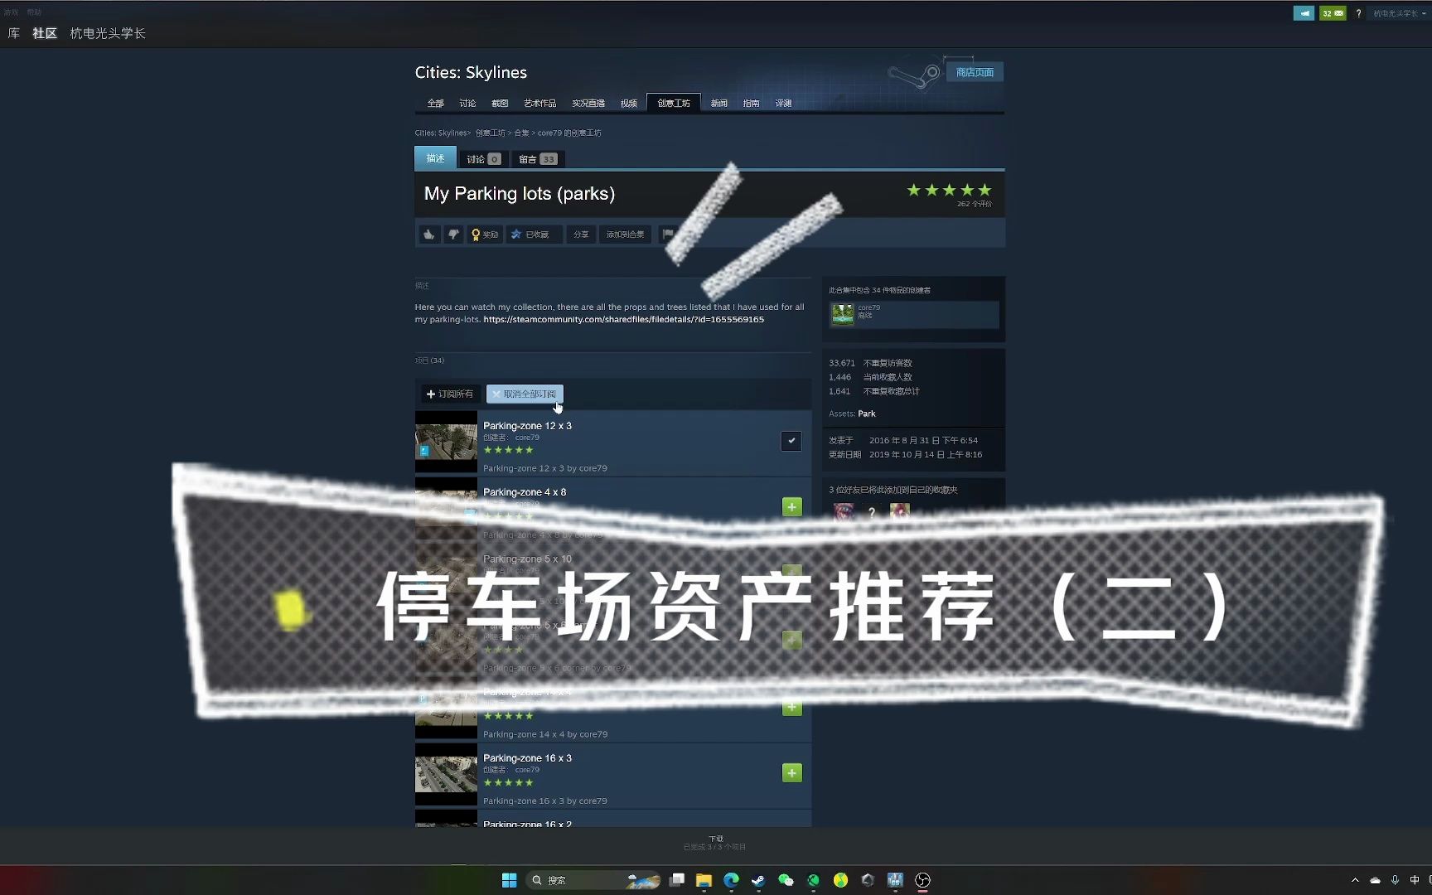Image resolution: width=1432 pixels, height=895 pixels.
Task: Open Cities: Skylines icon in taskbar
Action: click(x=895, y=880)
